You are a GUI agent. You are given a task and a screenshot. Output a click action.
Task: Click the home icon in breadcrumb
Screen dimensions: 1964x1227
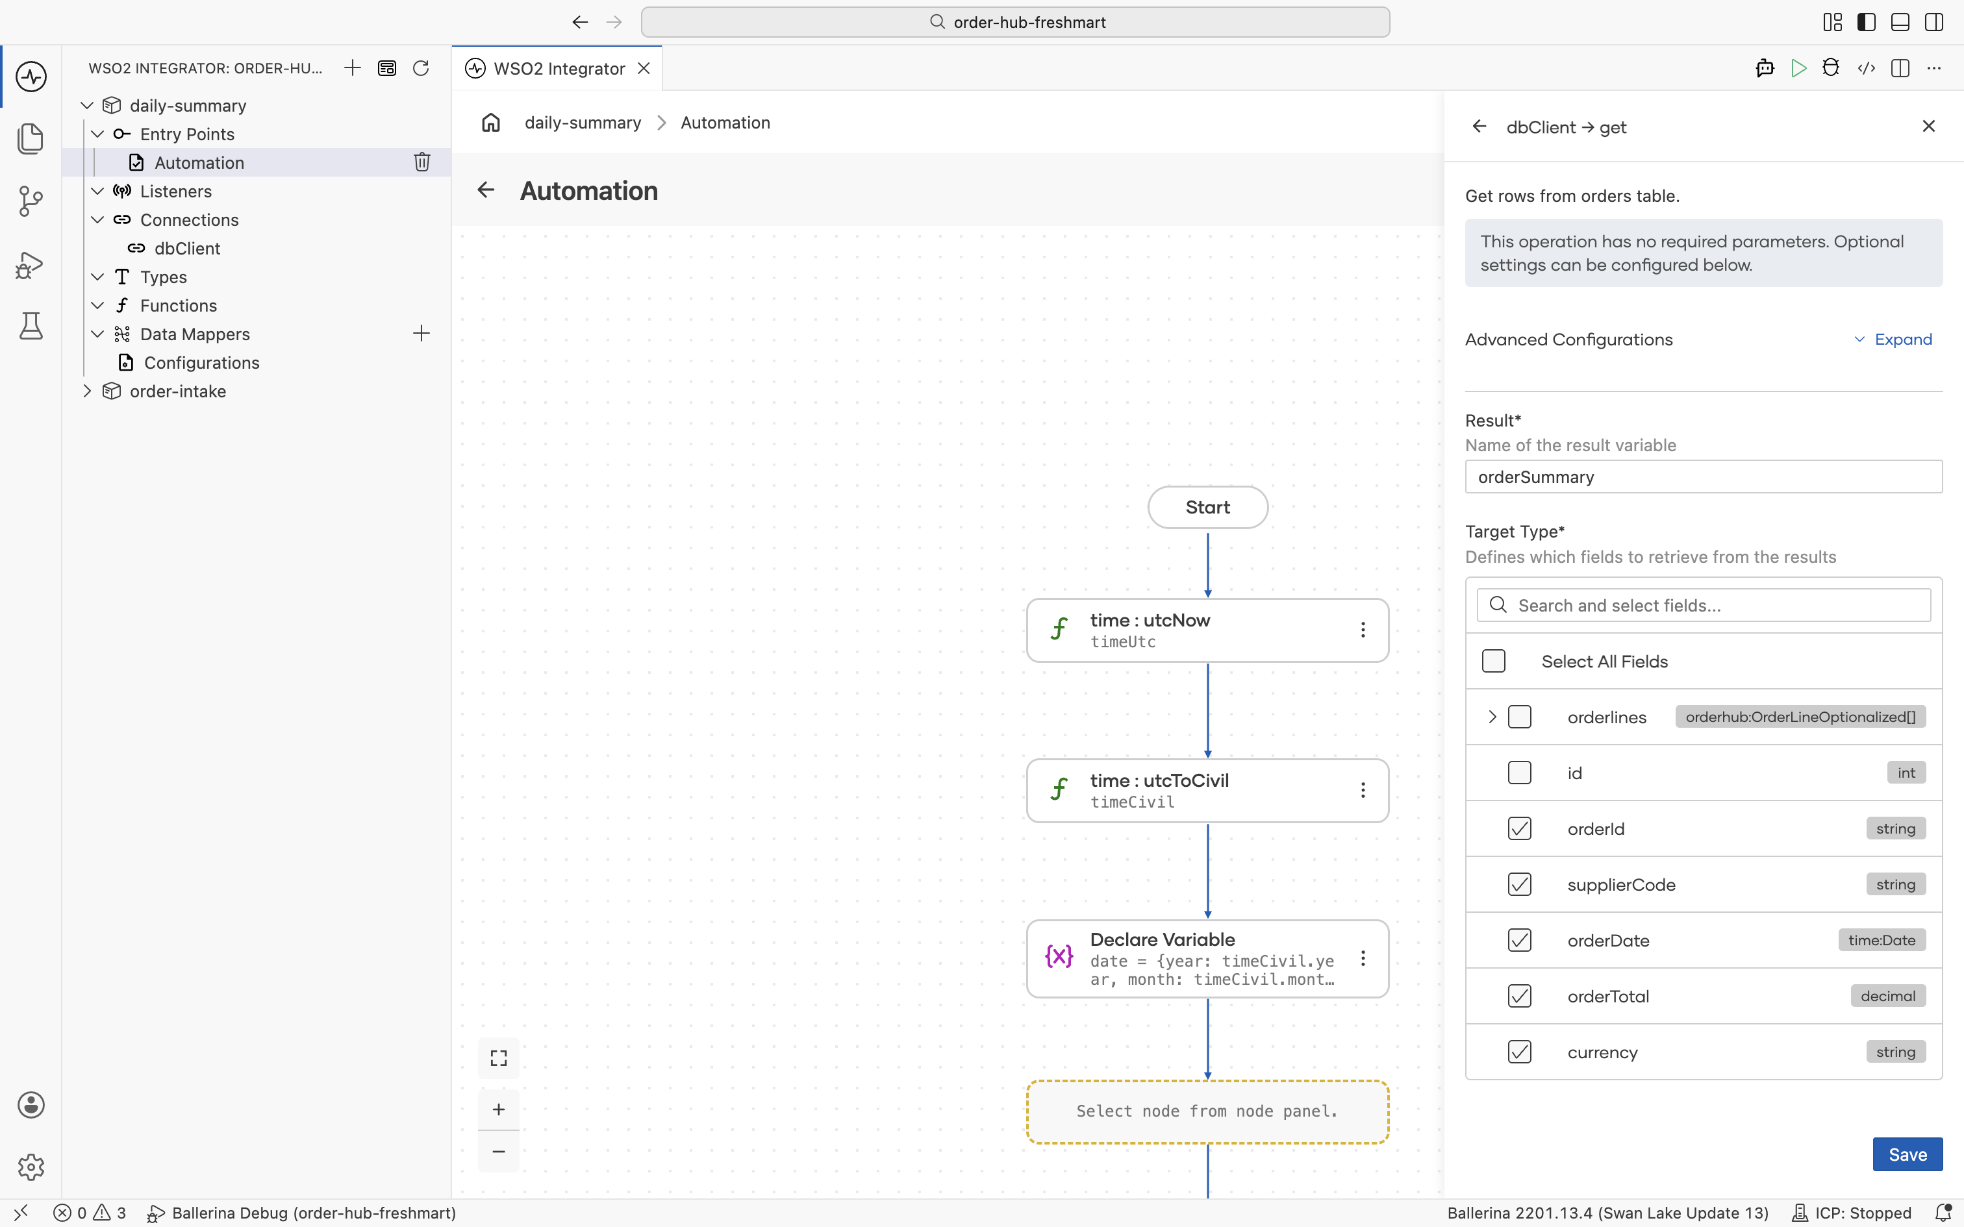pos(491,123)
